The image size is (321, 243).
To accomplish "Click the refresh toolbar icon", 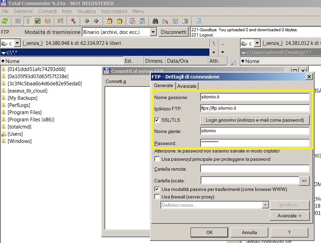I will point(5,21).
